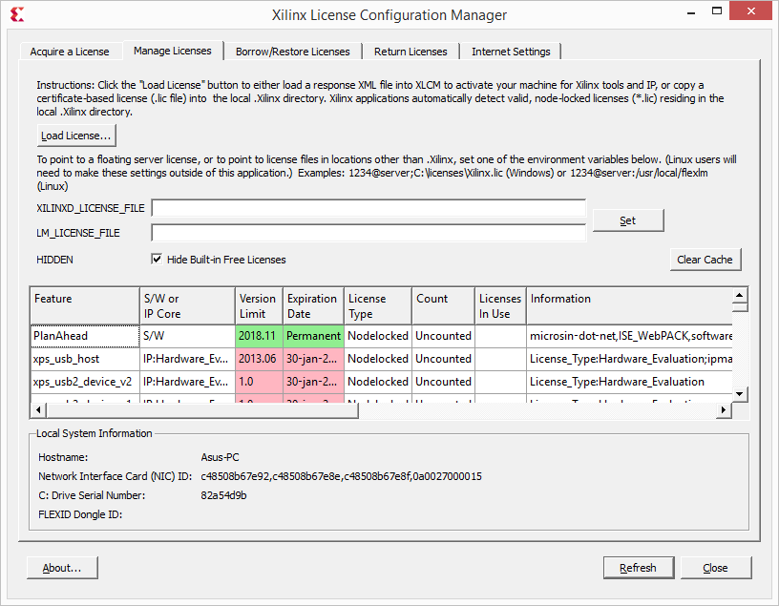Viewport: 779px width, 606px height.
Task: Go to Internet Settings tab
Action: (511, 52)
